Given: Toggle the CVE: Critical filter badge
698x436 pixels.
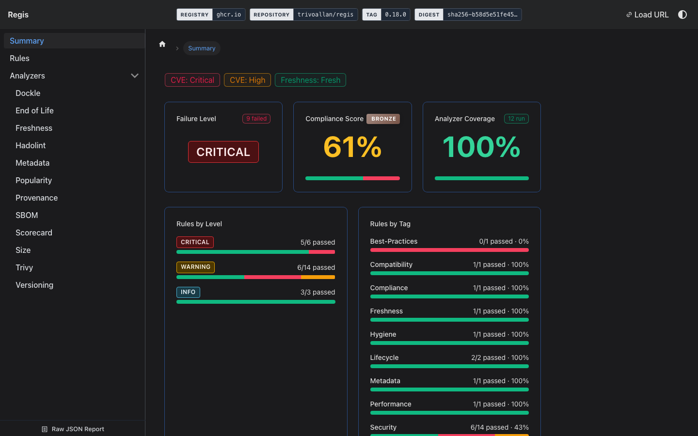Looking at the screenshot, I should tap(192, 80).
